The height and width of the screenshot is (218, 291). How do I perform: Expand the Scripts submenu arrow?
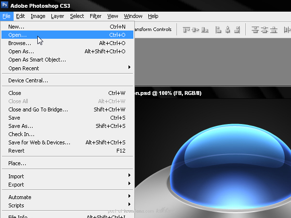(129, 204)
